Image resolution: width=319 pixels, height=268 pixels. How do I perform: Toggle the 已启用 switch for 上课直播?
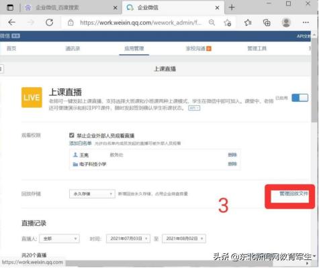pos(300,98)
